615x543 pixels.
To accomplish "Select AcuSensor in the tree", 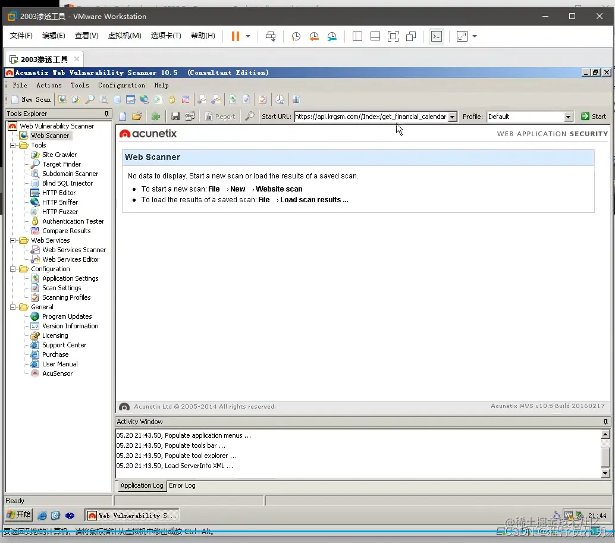I will point(57,373).
